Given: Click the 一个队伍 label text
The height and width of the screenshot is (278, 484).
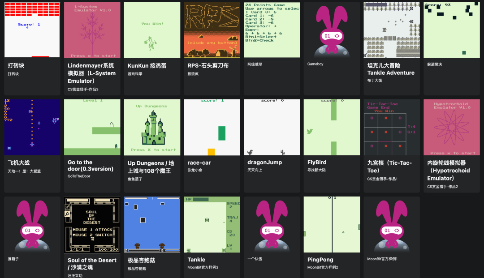Looking at the screenshot, I should pos(255,259).
